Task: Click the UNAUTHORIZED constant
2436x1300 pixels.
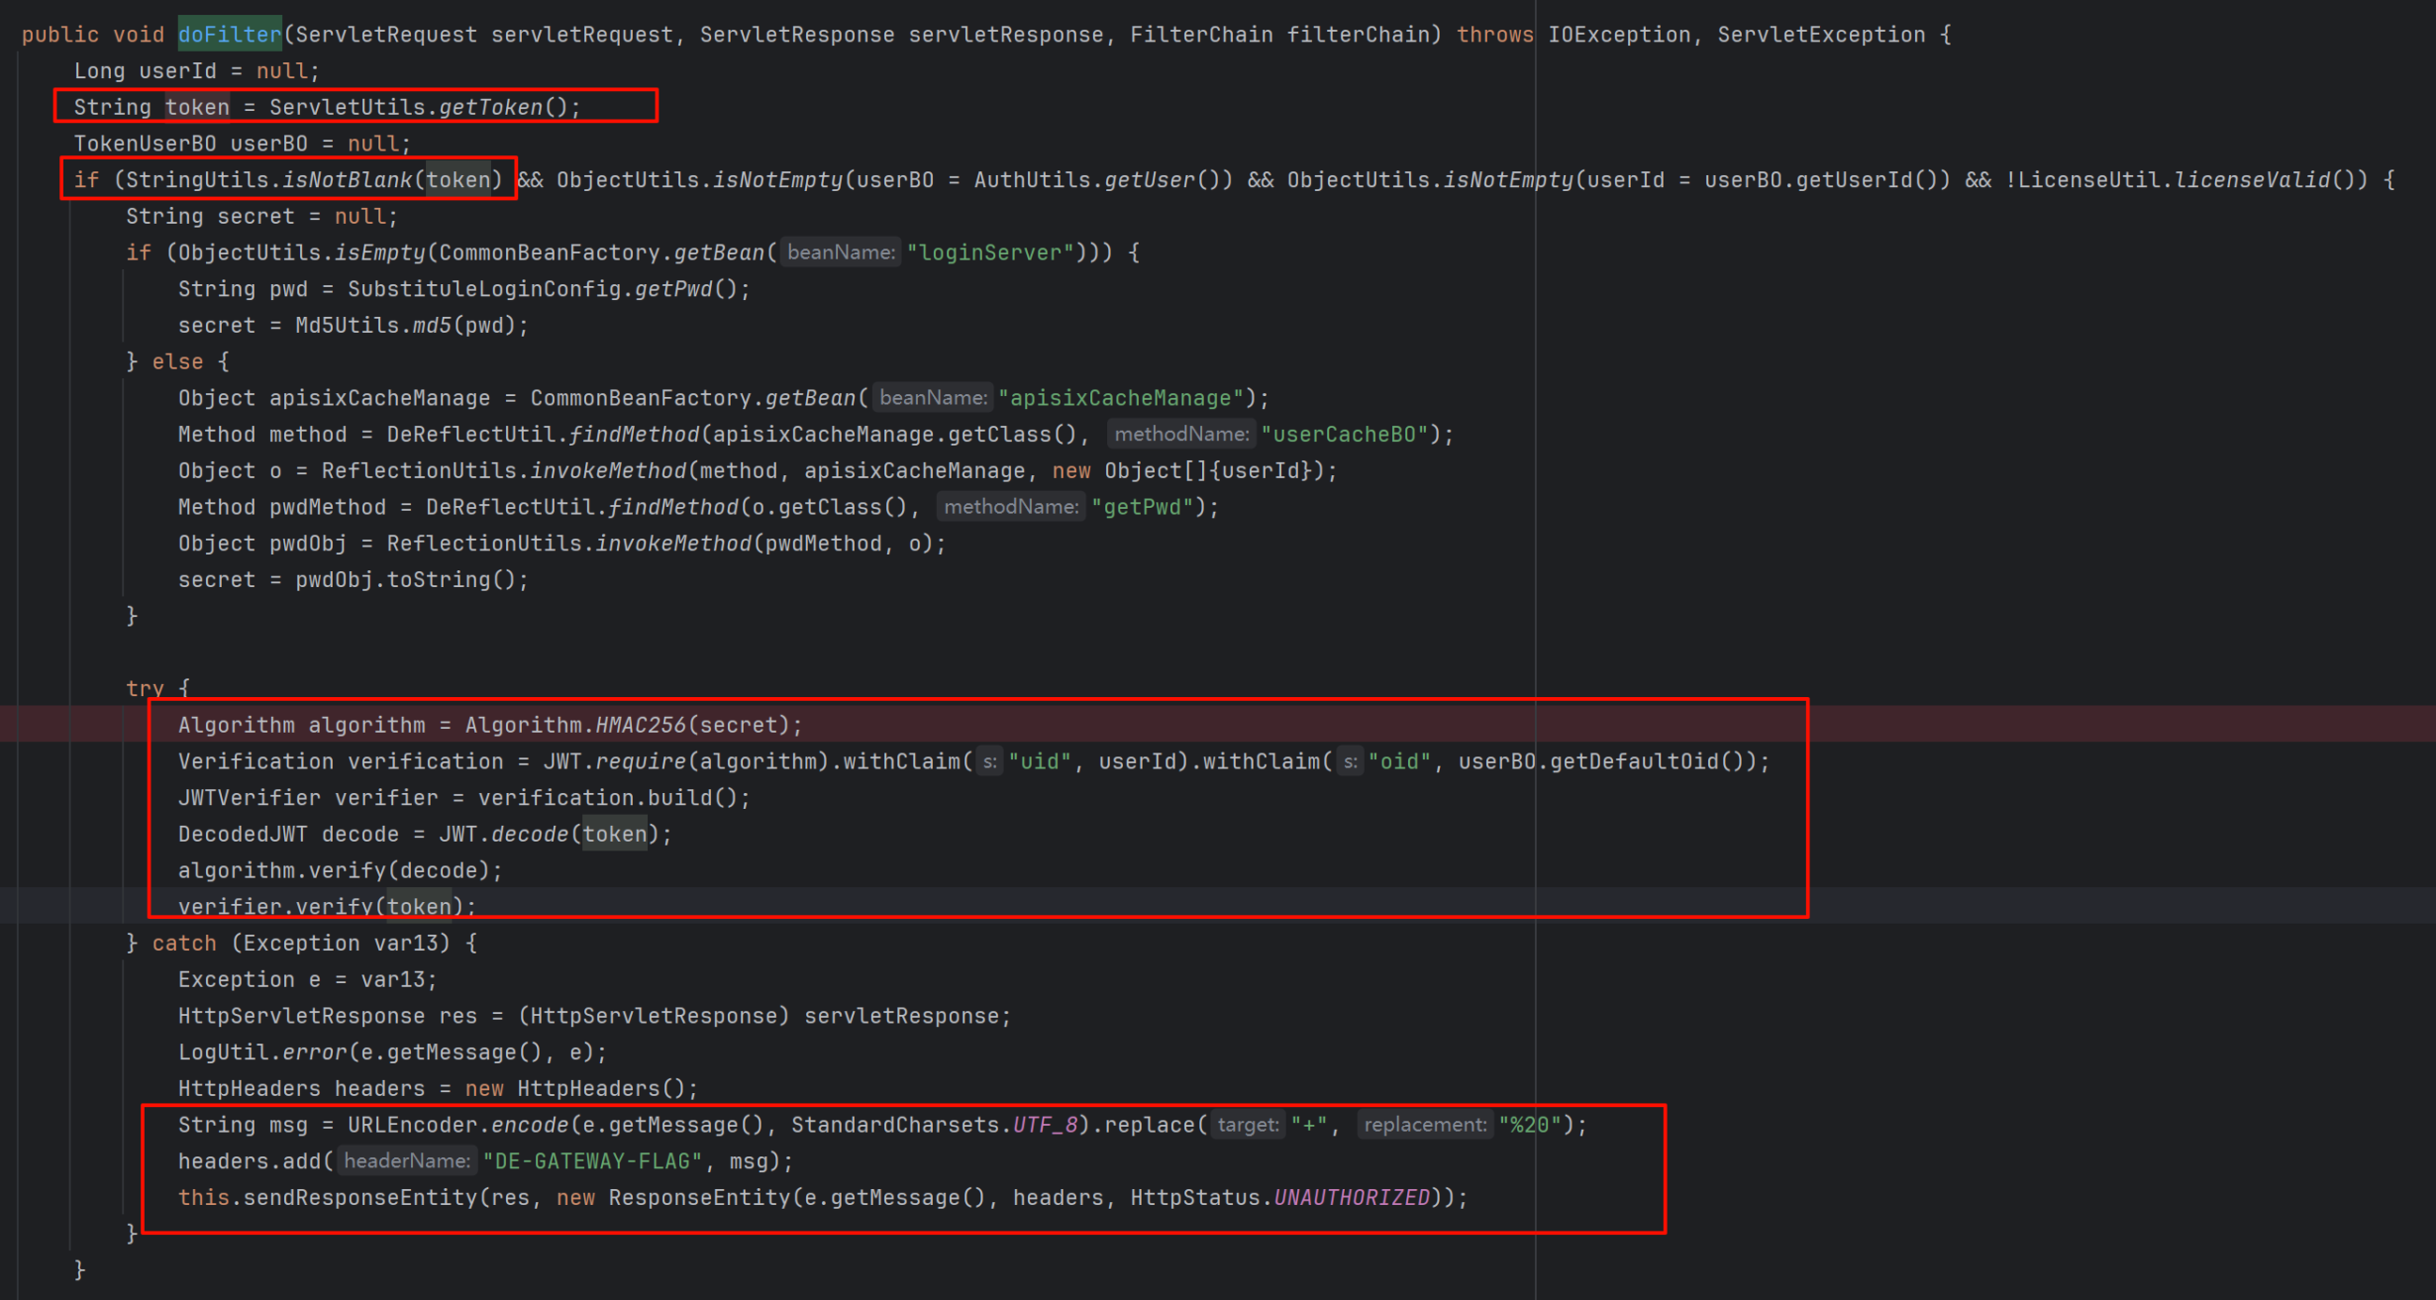Action: [1352, 1197]
